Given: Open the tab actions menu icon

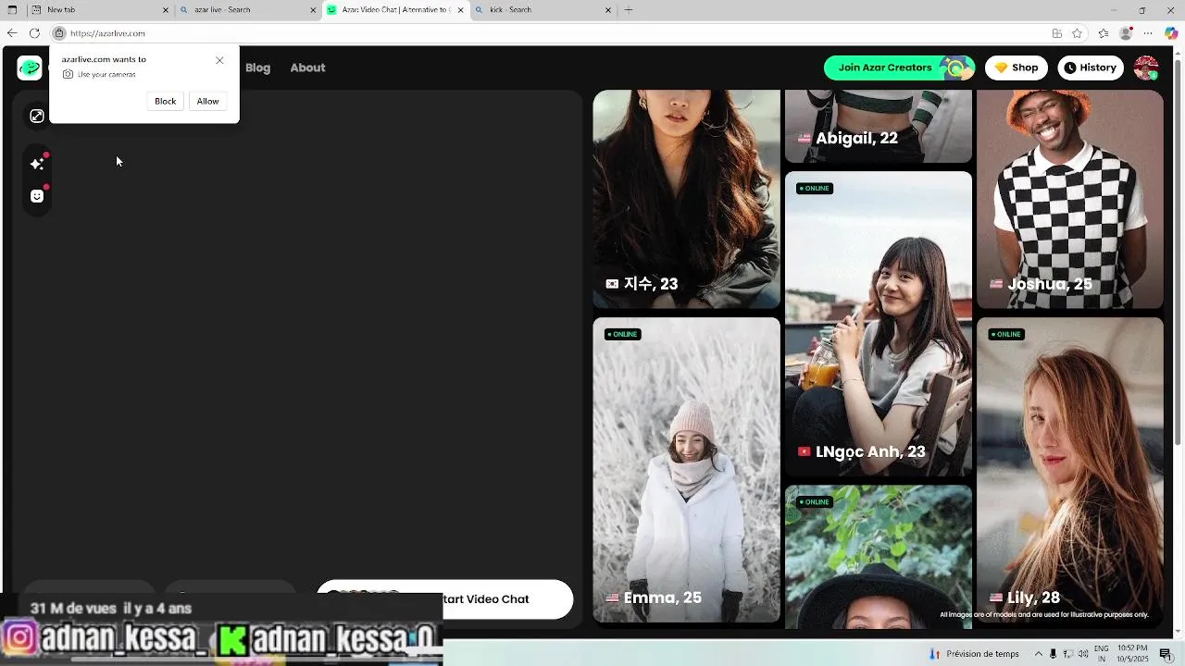Looking at the screenshot, I should tap(12, 10).
